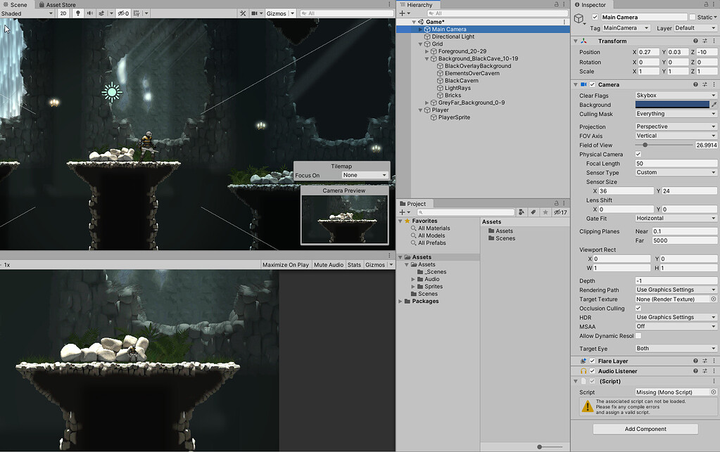This screenshot has height=452, width=720.
Task: Click the tools (wrench) icon above Game view
Action: [x=244, y=13]
